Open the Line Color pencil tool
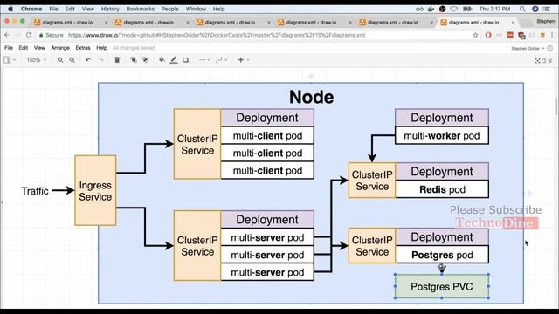This screenshot has height=314, width=559. point(174,60)
